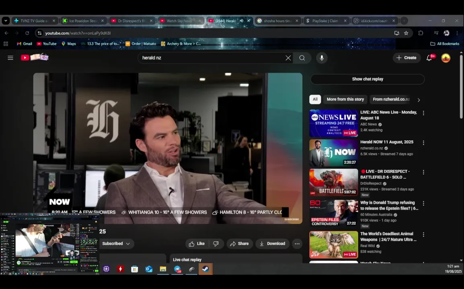Go to YouTube home via logo

[35, 57]
